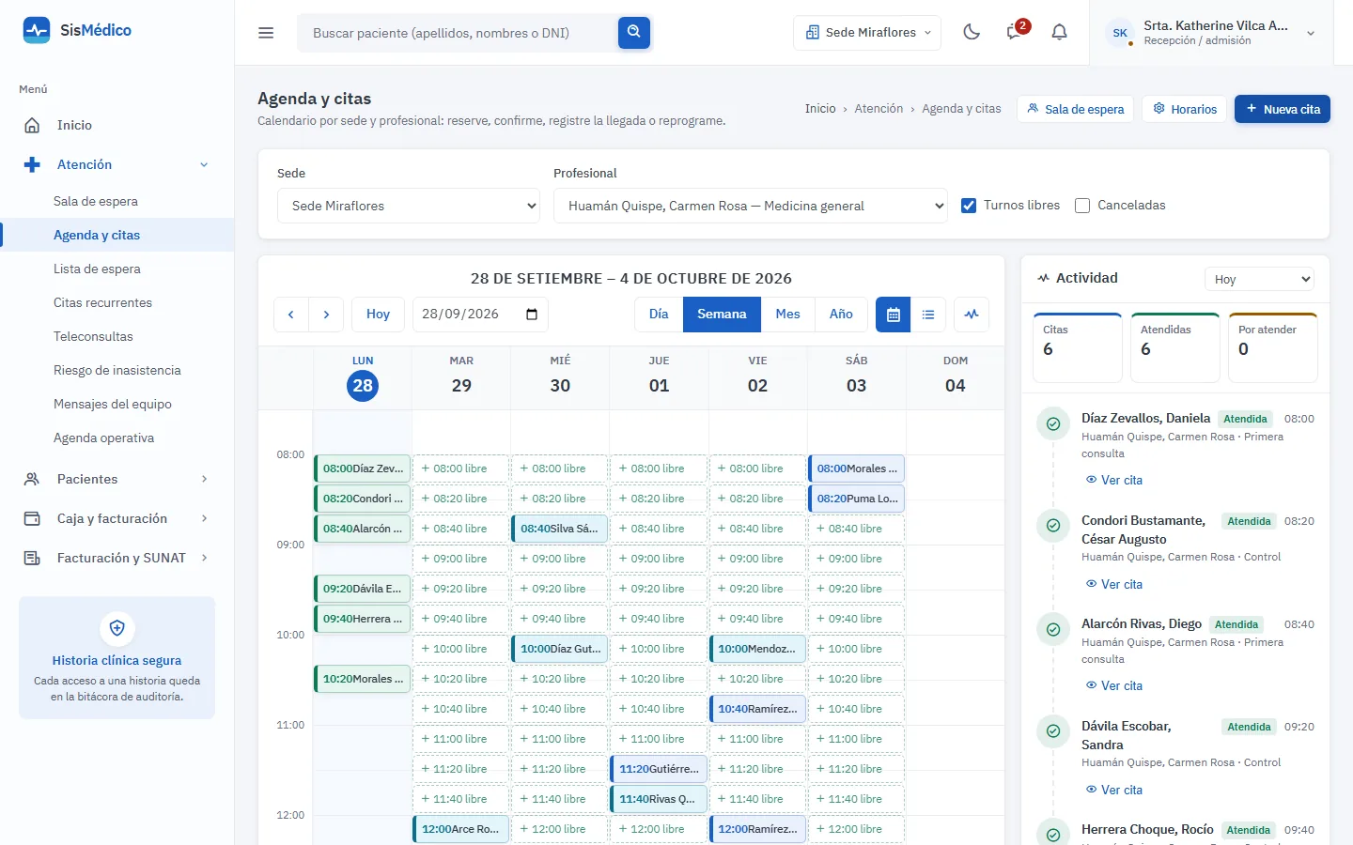Go to next week with right arrow

click(326, 315)
